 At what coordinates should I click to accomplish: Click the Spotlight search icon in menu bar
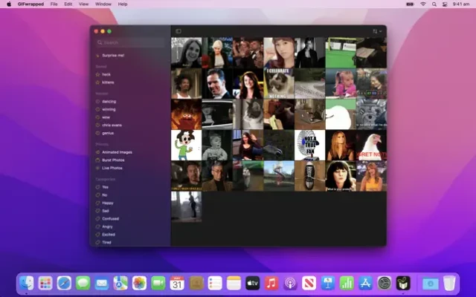click(x=434, y=4)
